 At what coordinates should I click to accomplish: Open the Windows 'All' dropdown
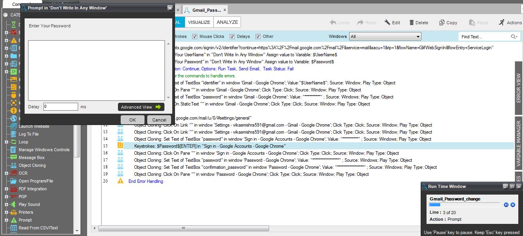385,37
